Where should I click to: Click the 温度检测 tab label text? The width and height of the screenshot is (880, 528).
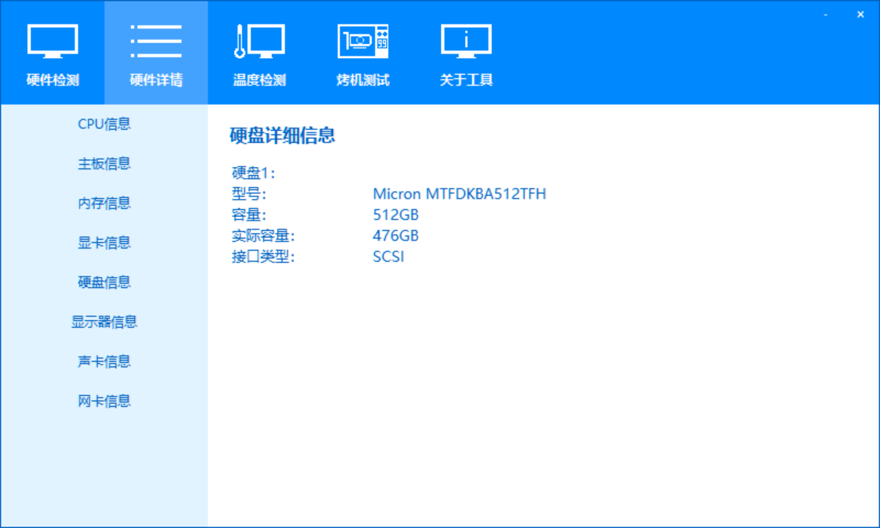(x=259, y=80)
